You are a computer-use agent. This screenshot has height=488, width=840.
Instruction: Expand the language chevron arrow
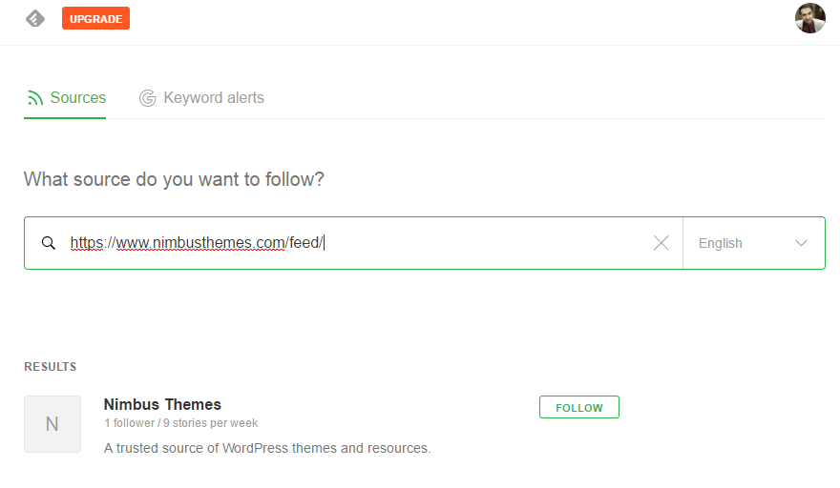point(801,243)
